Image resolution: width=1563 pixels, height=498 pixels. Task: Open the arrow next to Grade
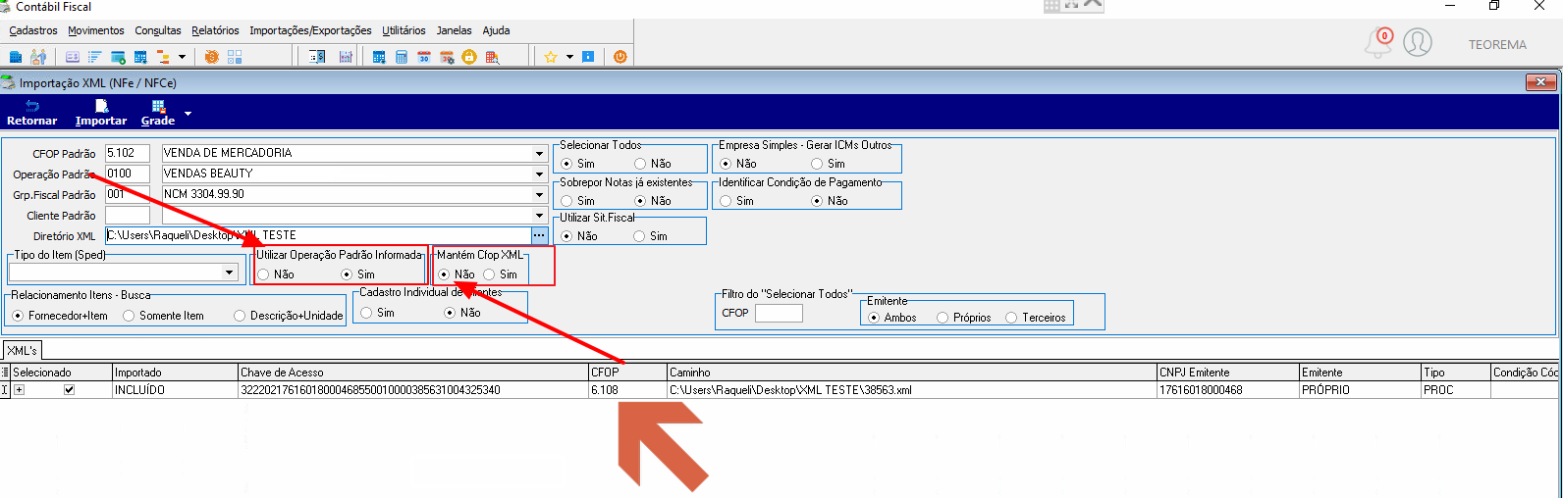[188, 114]
